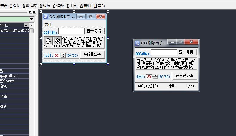Click the design form's title bar icon

46,16
